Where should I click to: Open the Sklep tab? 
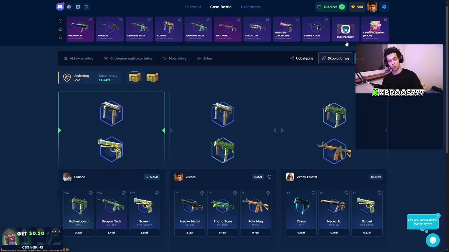point(205,58)
